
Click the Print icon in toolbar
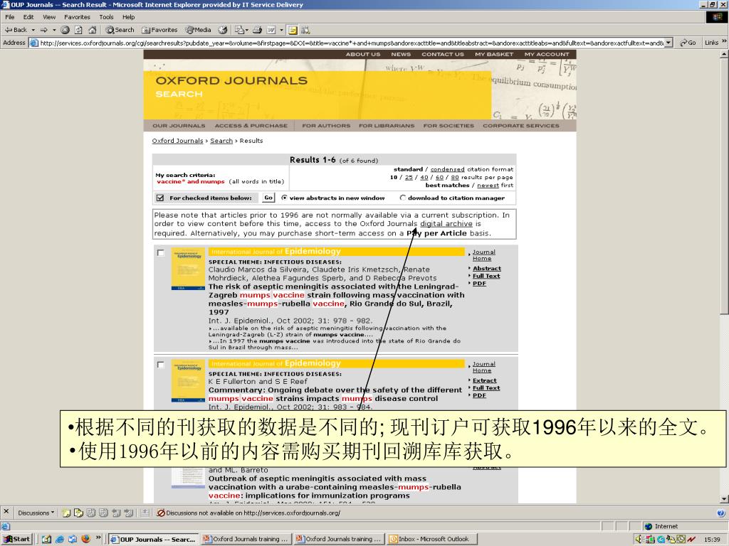[x=257, y=30]
